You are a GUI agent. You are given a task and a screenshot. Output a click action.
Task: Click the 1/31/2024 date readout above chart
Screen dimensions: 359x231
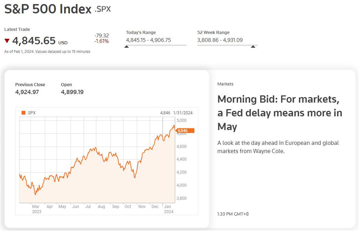(x=183, y=113)
